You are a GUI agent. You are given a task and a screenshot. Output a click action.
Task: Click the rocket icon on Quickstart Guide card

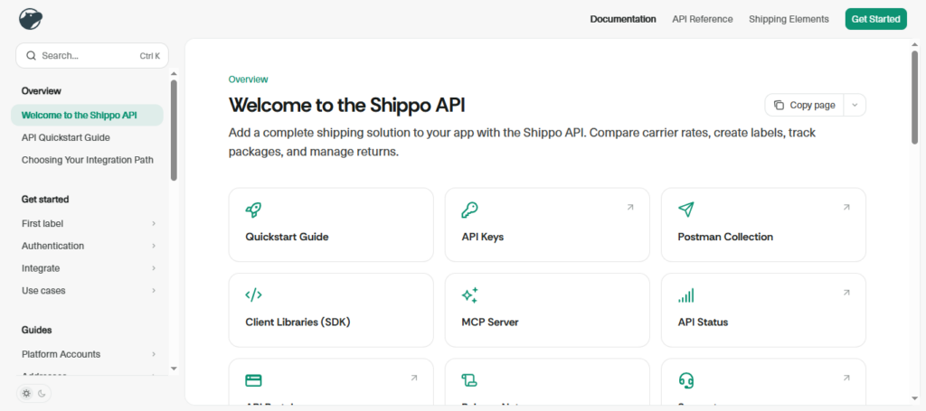point(253,210)
